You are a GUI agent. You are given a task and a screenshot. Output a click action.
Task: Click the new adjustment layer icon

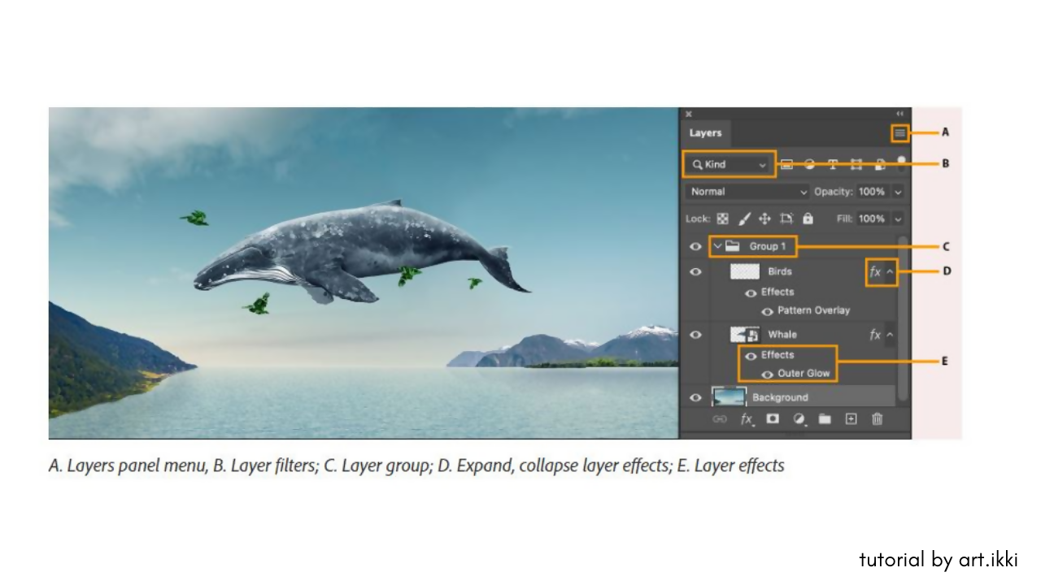coord(799,419)
